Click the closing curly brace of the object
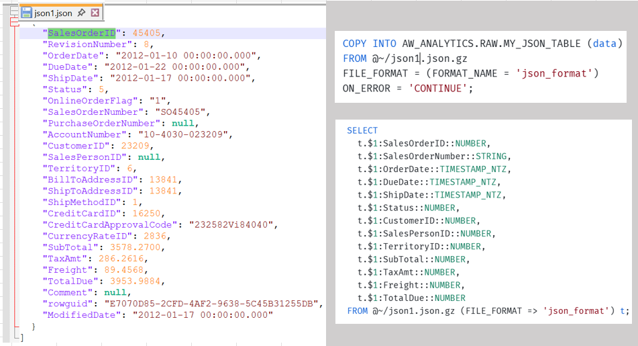This screenshot has width=638, height=346. pyautogui.click(x=34, y=327)
